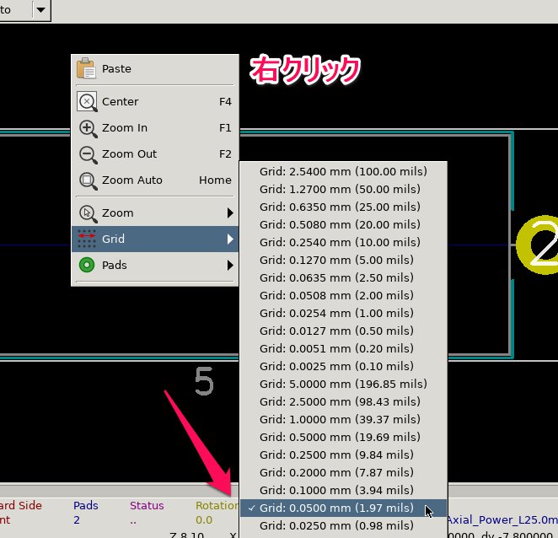Screen dimensions: 558x538
Task: Click the Zoom Out magnifier icon
Action: 87,154
